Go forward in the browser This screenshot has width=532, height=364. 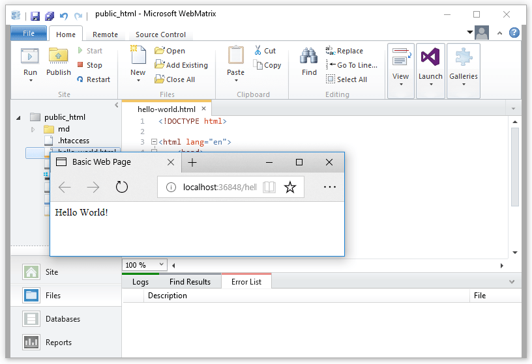[93, 187]
